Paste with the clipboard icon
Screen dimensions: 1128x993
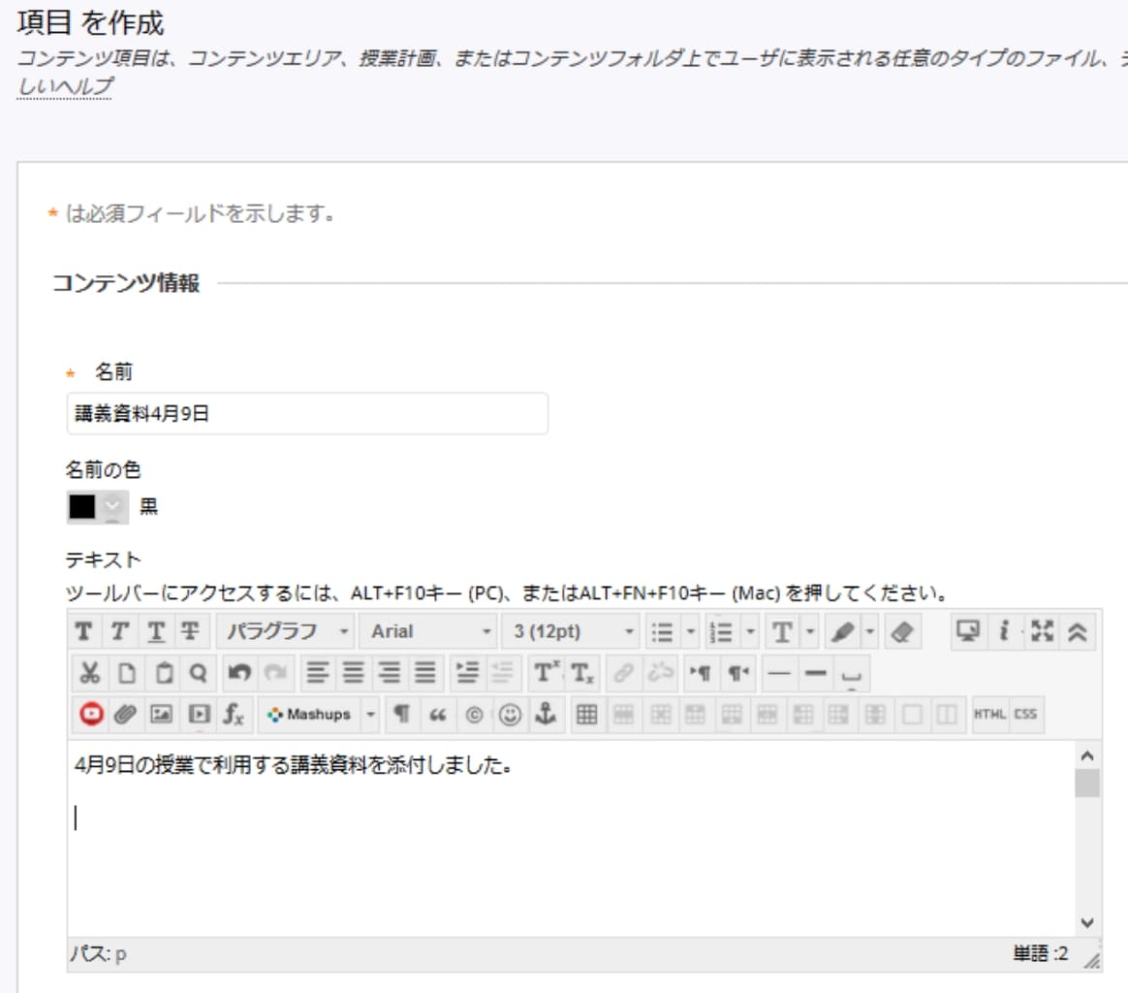pyautogui.click(x=164, y=673)
